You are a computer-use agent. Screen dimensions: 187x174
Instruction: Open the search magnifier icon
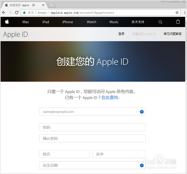click(x=160, y=22)
